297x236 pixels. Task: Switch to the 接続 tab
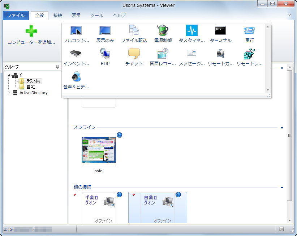(x=57, y=15)
